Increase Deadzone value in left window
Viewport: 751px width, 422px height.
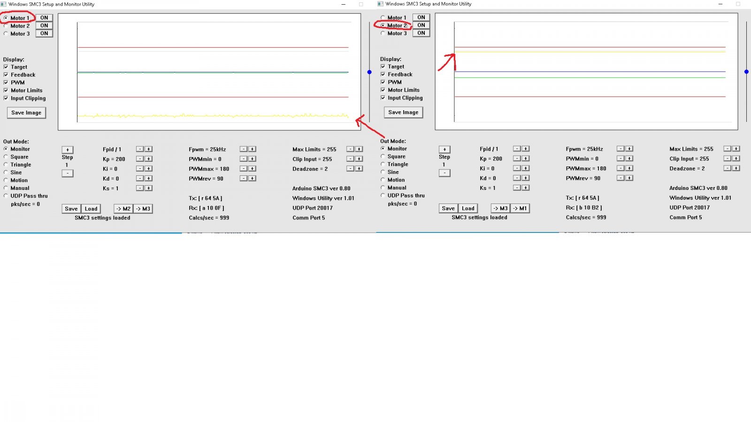click(359, 169)
